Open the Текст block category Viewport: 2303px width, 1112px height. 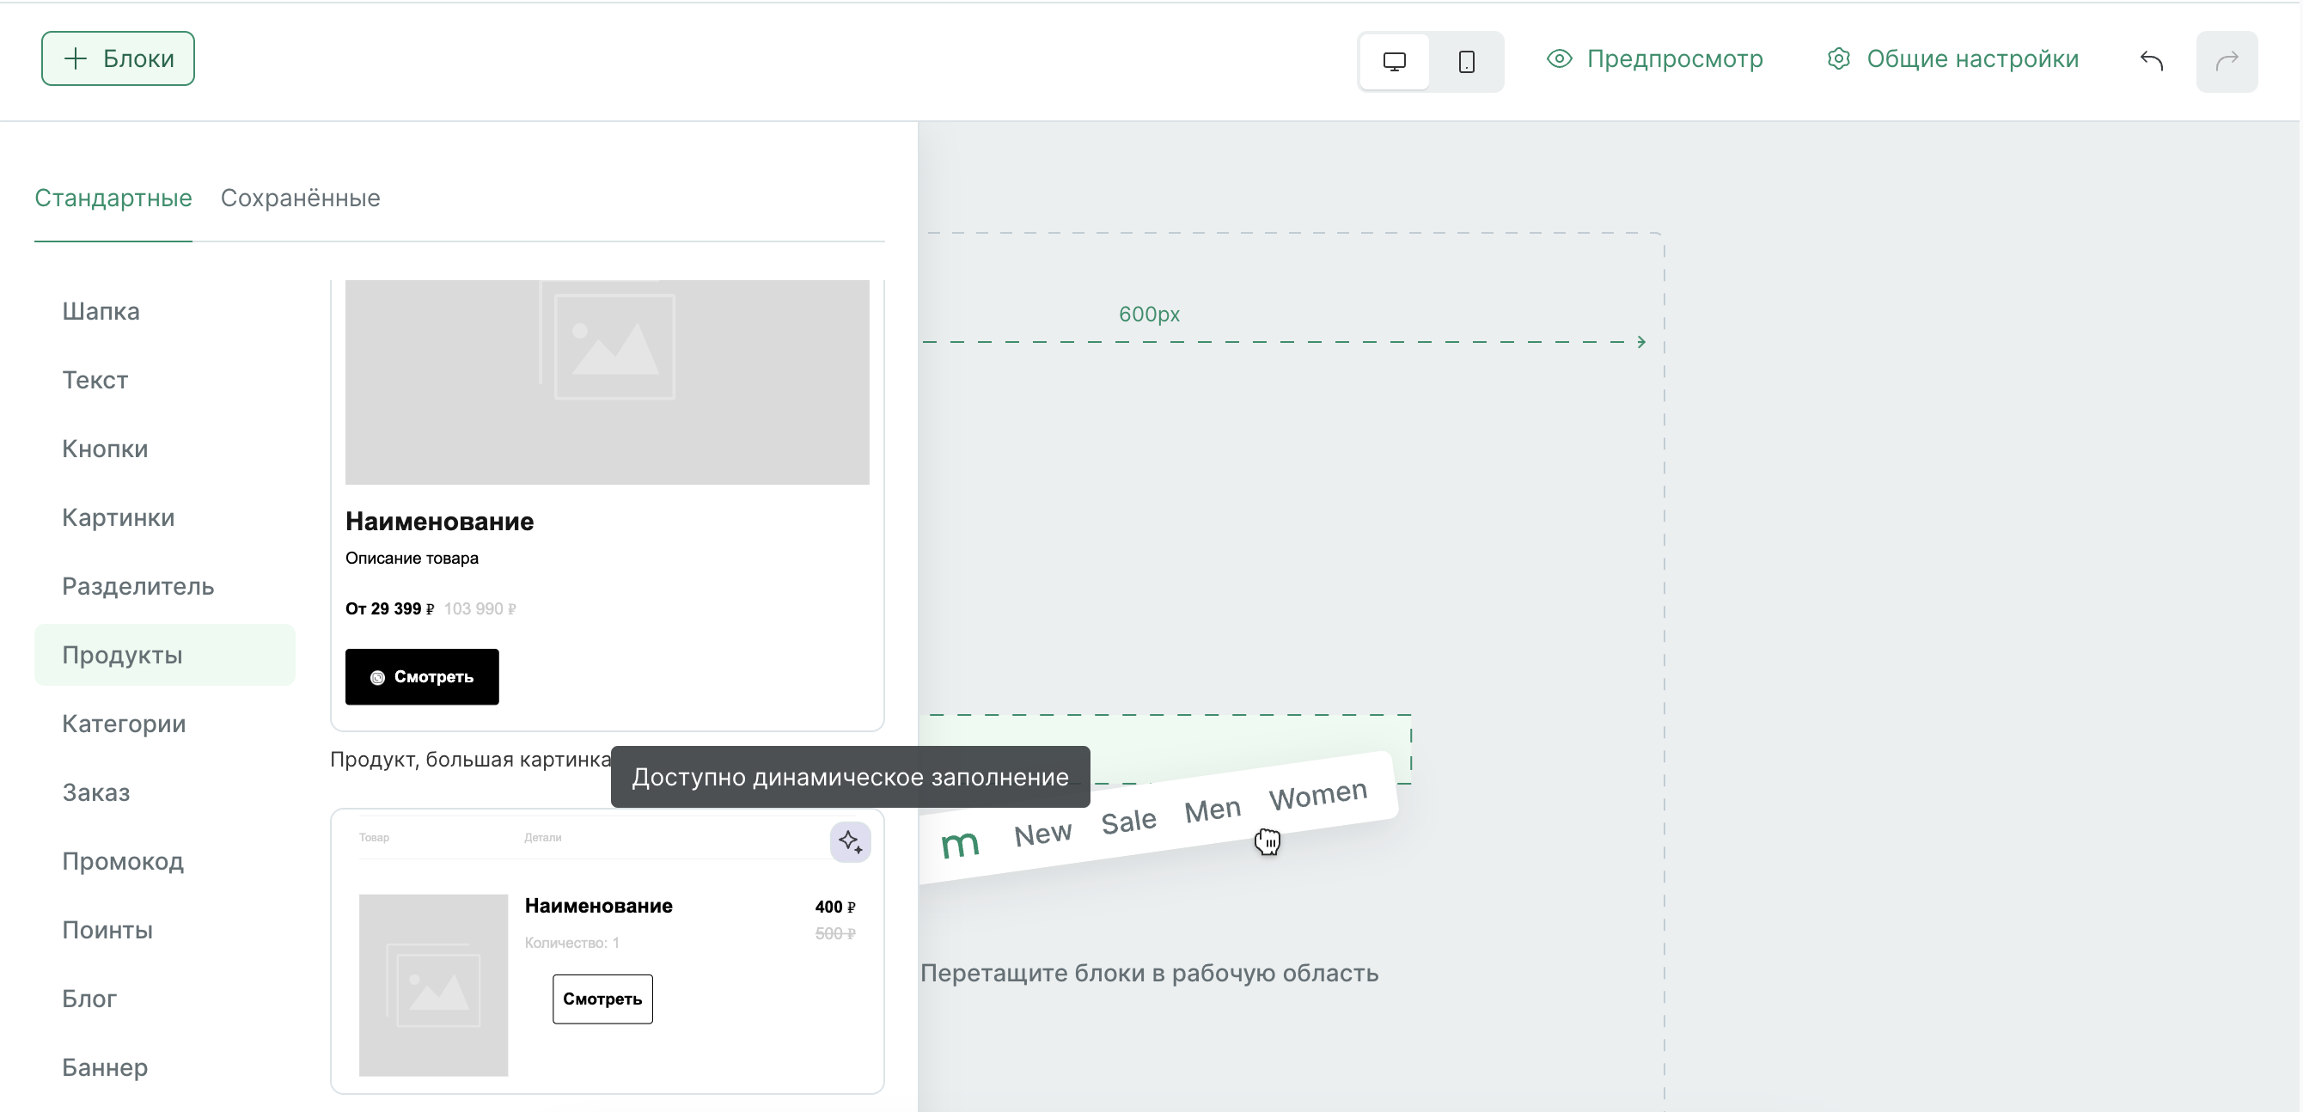pos(164,381)
